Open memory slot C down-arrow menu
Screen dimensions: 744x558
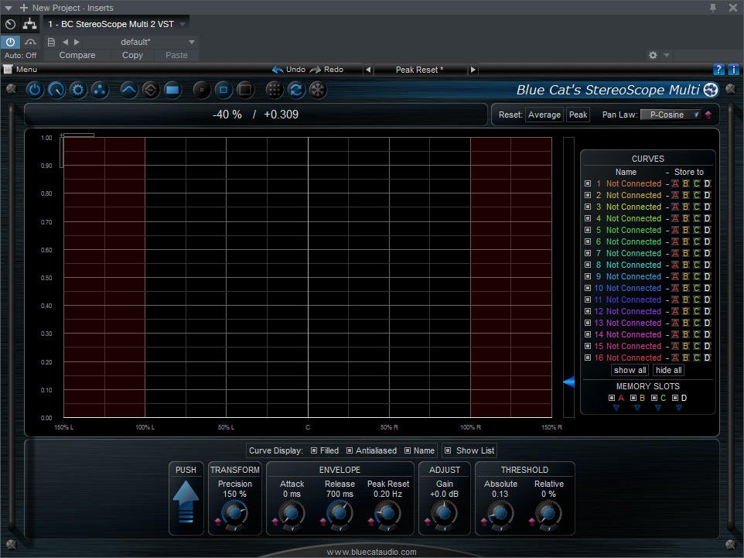pyautogui.click(x=658, y=407)
